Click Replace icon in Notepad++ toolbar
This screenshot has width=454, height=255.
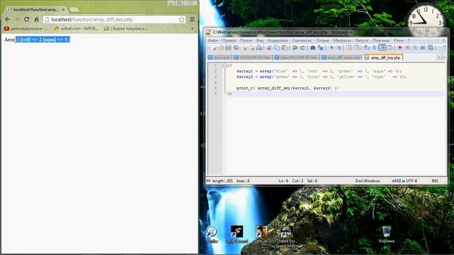[x=321, y=47]
